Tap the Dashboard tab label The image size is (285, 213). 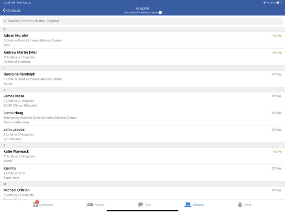coord(46,204)
